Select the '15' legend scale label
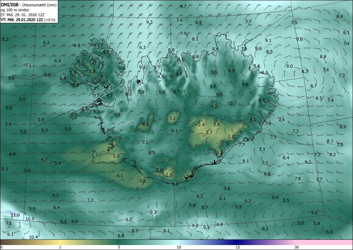353x250 pixels. 238,247
